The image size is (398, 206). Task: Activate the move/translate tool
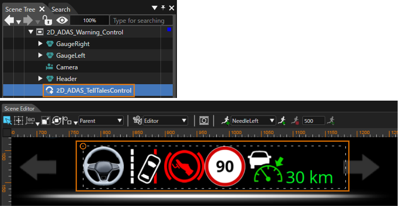pyautogui.click(x=19, y=121)
